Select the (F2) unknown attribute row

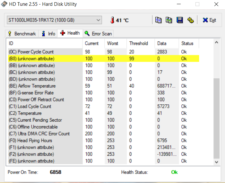pyautogui.click(x=103, y=154)
